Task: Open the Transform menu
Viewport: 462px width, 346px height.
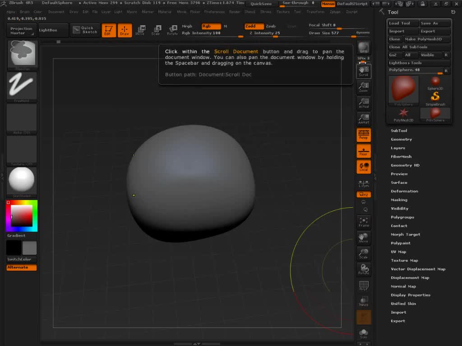Action: (x=315, y=12)
